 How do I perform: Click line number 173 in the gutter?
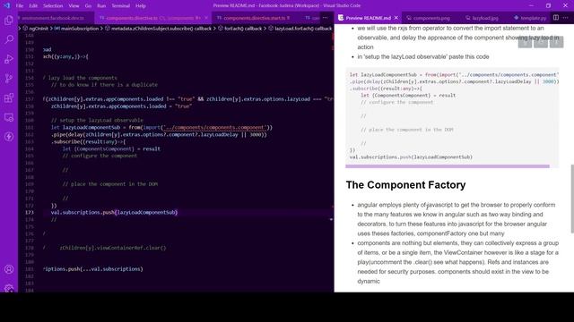(x=30, y=213)
